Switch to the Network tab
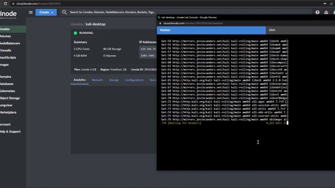335x188 pixels. click(x=97, y=80)
